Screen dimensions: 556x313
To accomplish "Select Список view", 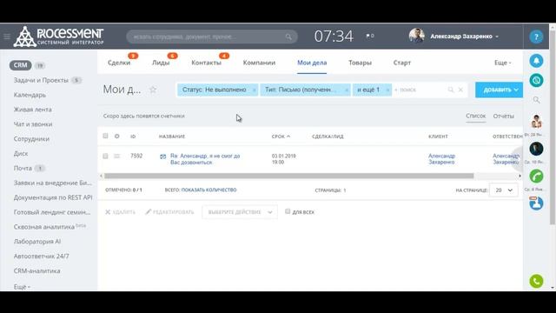I will (476, 116).
